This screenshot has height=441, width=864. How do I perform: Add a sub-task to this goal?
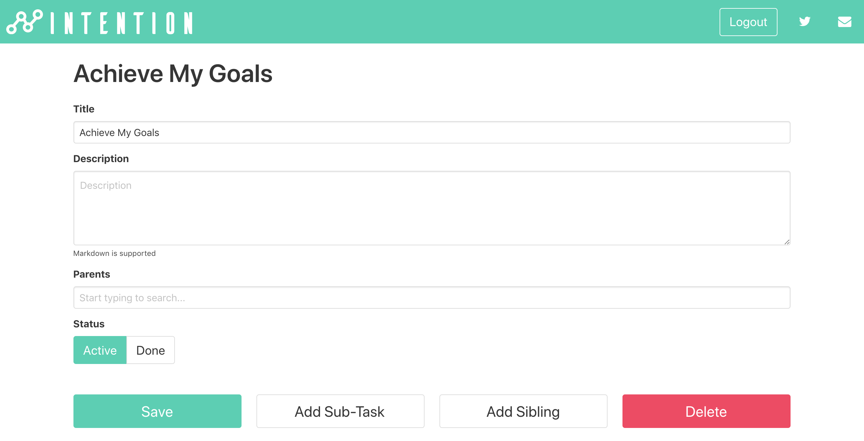[x=340, y=411]
